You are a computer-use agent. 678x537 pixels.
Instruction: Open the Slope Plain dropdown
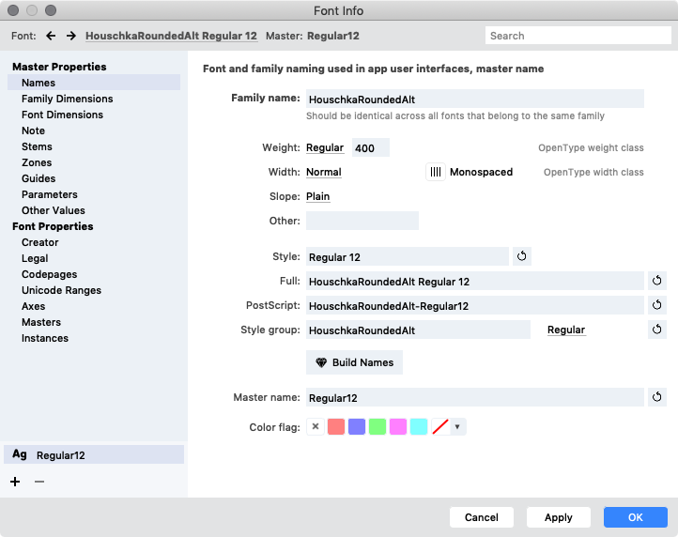coord(317,196)
